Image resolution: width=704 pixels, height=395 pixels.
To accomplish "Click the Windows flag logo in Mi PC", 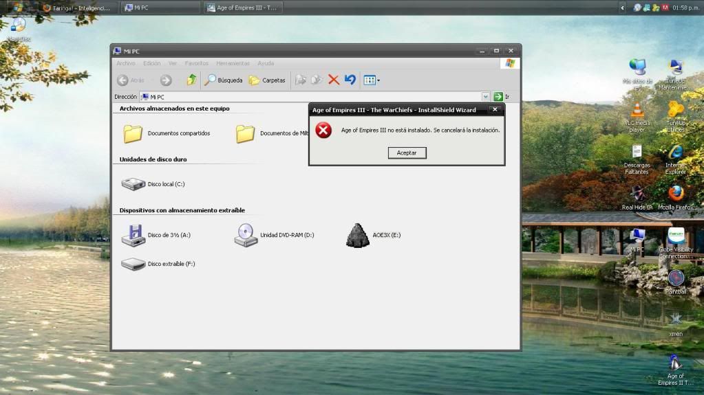I will (x=510, y=63).
